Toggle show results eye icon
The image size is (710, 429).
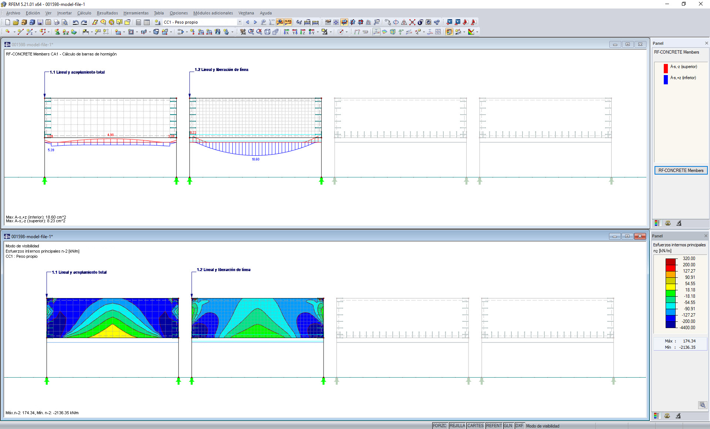[x=280, y=22]
